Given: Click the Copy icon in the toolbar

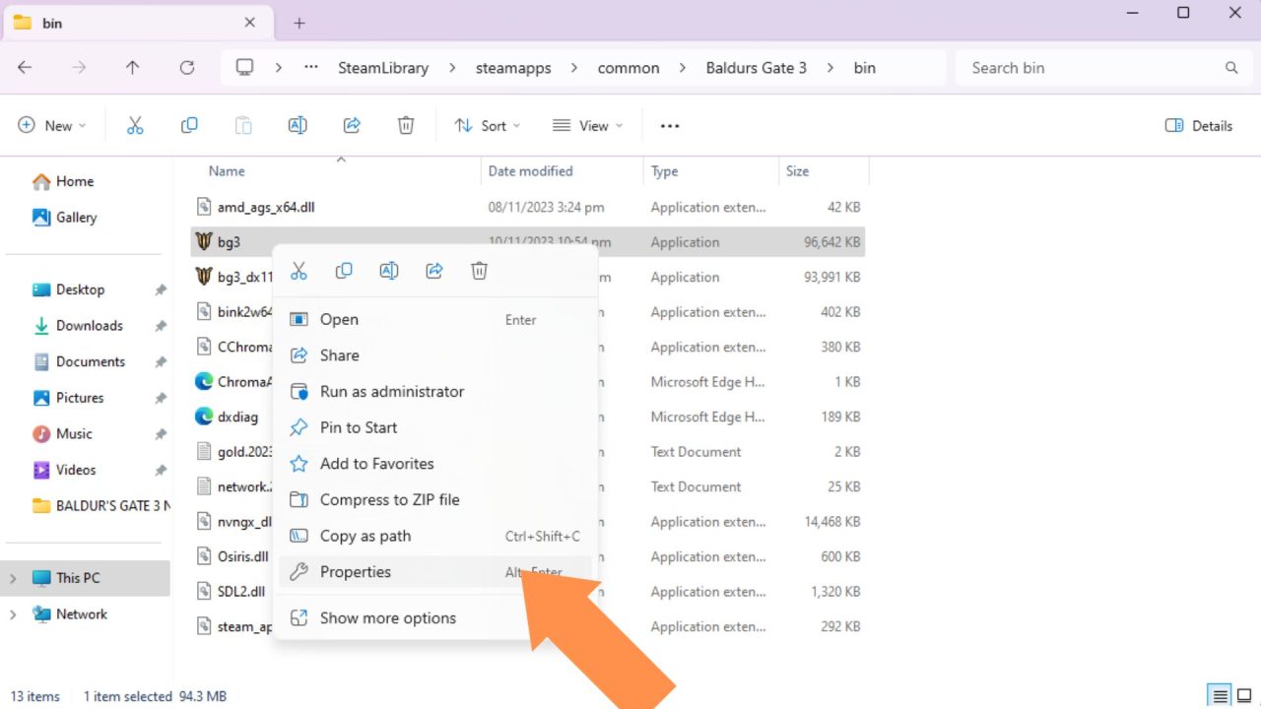Looking at the screenshot, I should 189,125.
